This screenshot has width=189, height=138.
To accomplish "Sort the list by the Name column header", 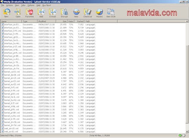I will pos(11,21).
